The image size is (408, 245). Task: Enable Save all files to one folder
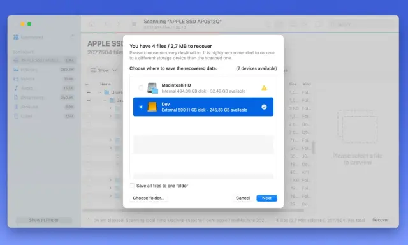point(132,186)
